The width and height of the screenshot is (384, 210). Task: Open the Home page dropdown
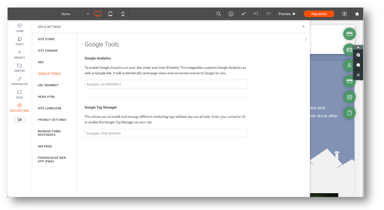pos(75,14)
